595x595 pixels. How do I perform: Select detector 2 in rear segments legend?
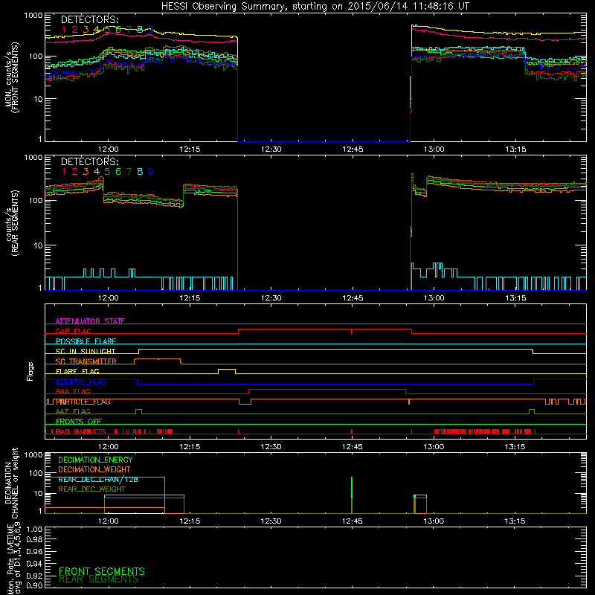click(75, 172)
